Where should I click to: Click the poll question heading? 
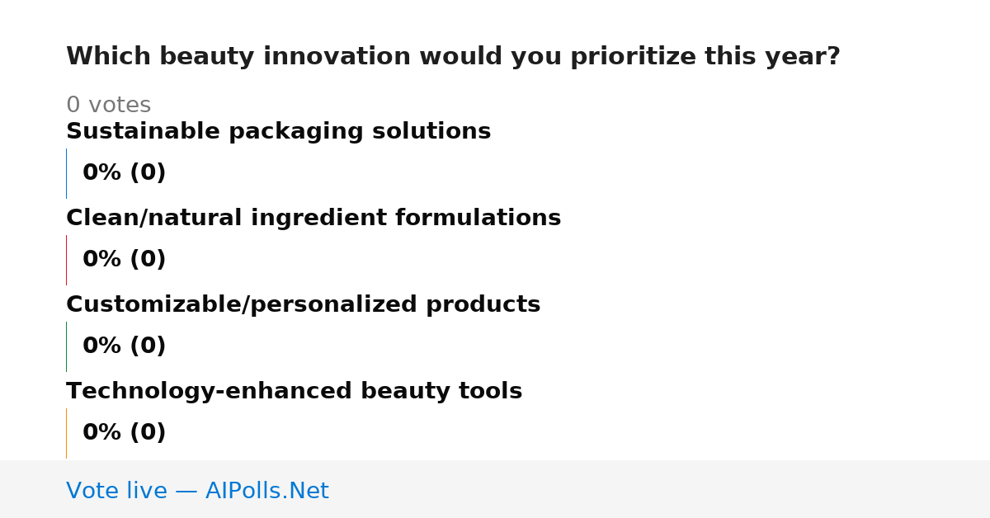(453, 57)
